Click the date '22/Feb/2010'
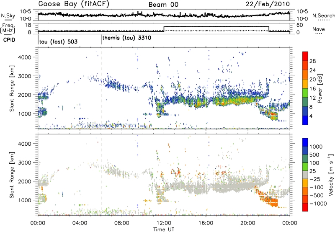This screenshot has width=335, height=232. tap(268, 4)
